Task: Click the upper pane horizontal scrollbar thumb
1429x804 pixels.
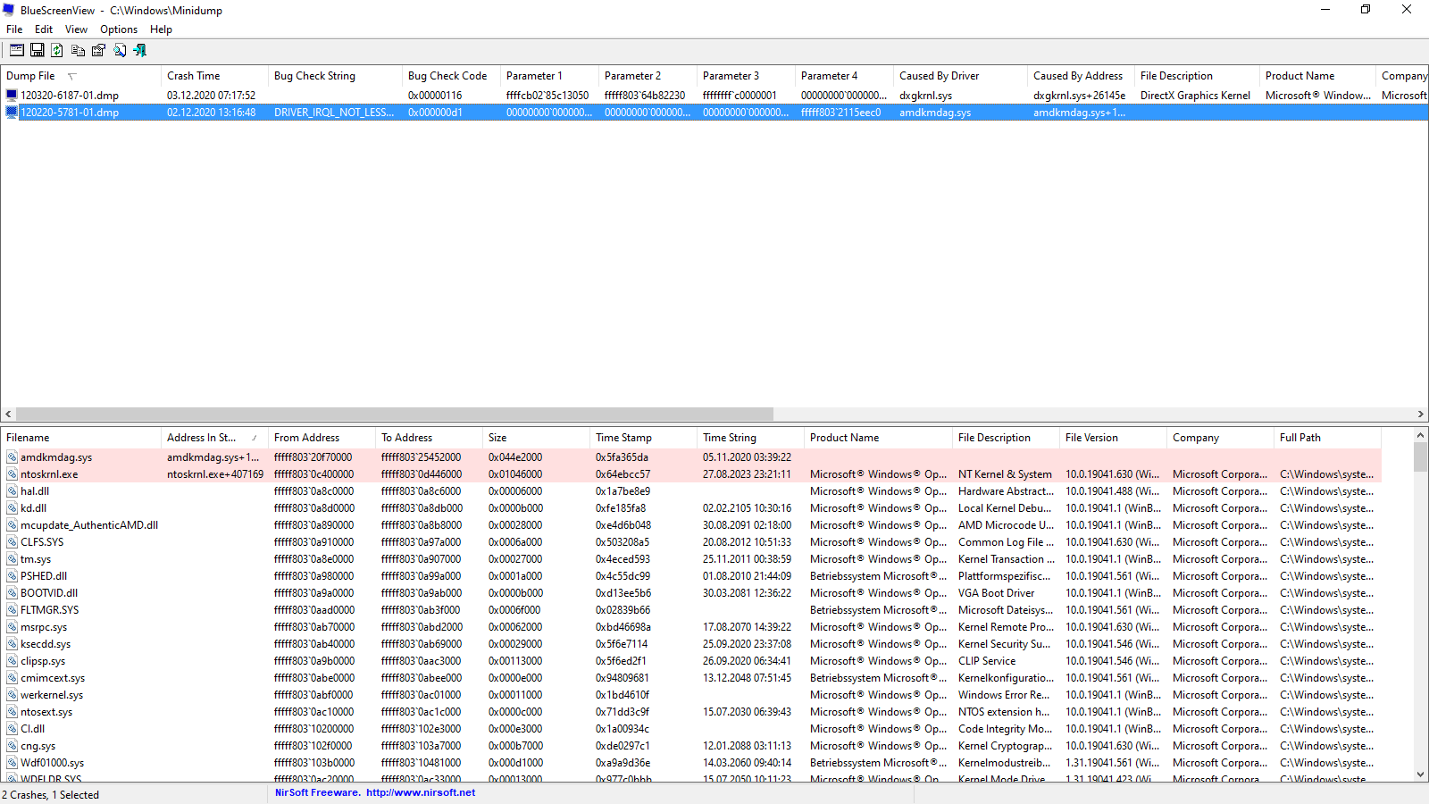Action: pyautogui.click(x=395, y=415)
